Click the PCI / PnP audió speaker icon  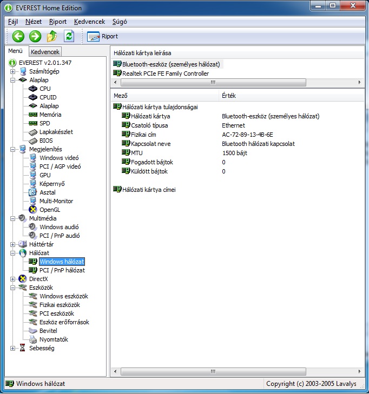pyautogui.click(x=33, y=236)
